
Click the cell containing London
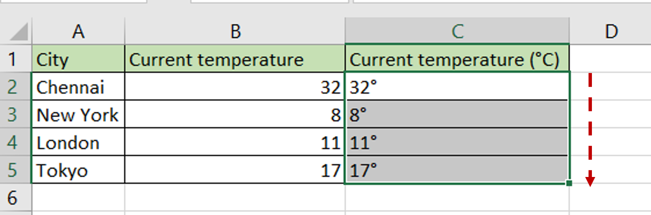[78, 142]
